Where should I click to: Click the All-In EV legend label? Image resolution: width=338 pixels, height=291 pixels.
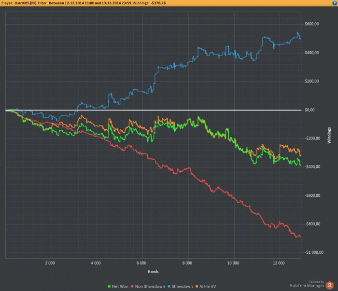pos(208,287)
